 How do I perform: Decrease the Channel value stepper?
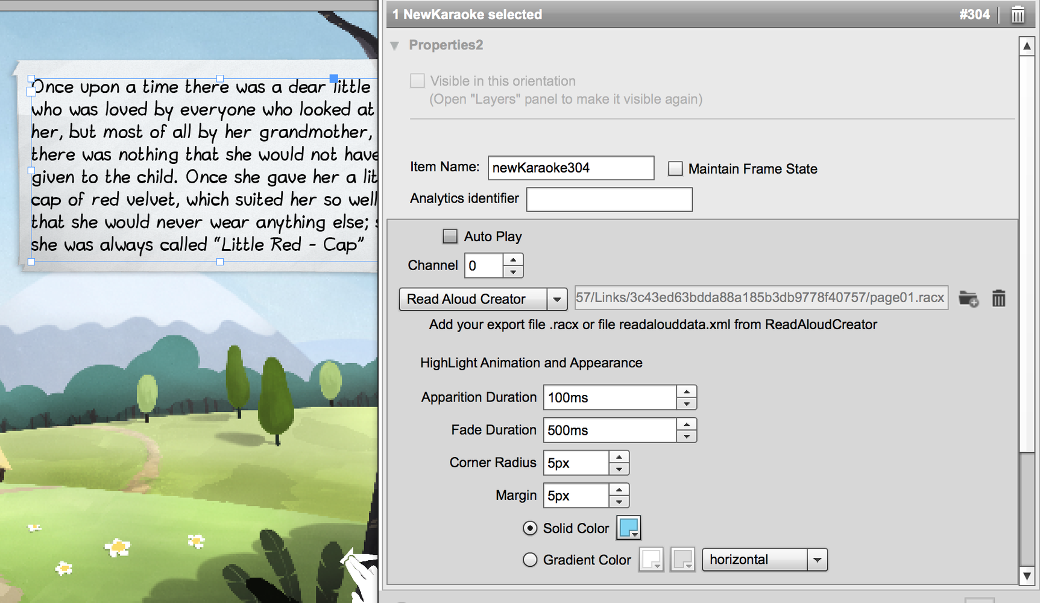pos(513,271)
